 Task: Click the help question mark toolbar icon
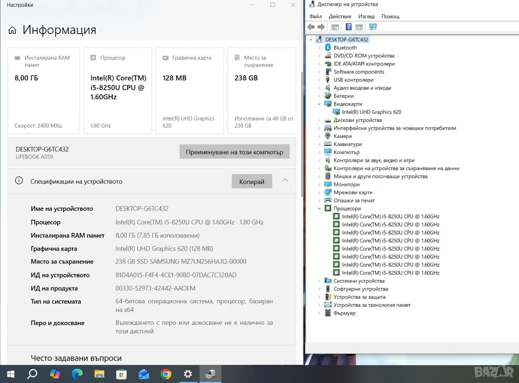[349, 27]
